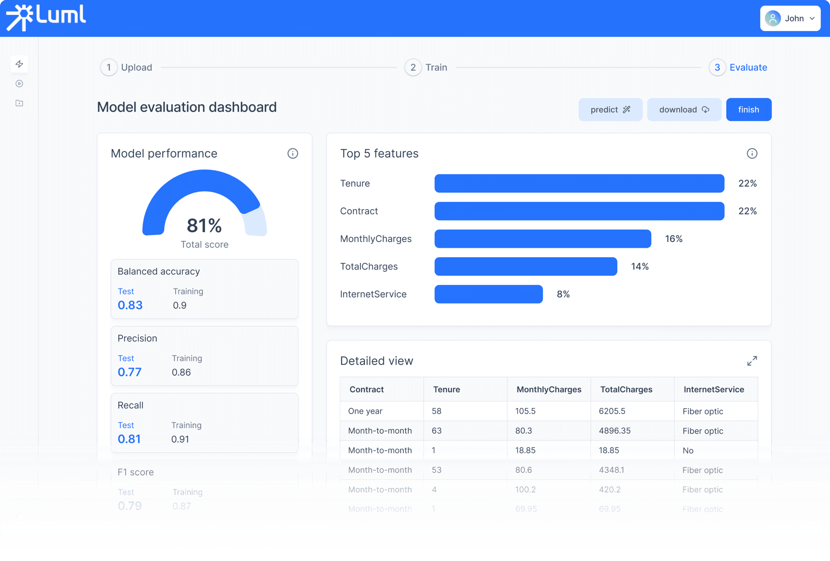Go to the Upload step

[x=126, y=67]
